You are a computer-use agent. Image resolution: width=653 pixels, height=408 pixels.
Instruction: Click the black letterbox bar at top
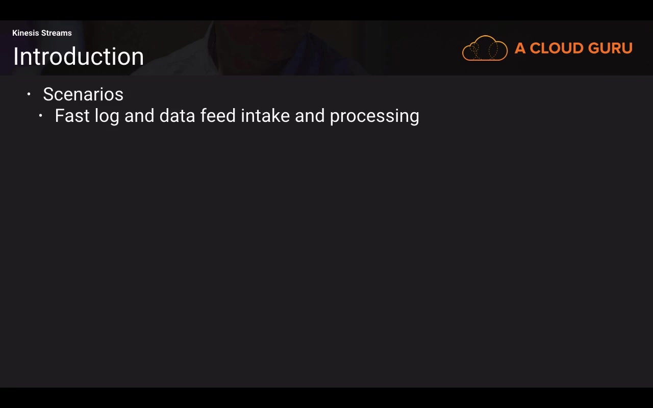(x=326, y=10)
